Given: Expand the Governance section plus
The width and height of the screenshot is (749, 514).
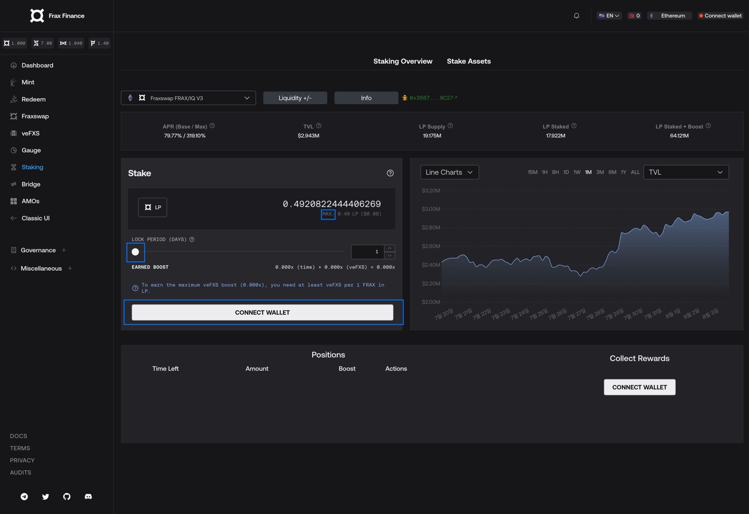Looking at the screenshot, I should (64, 251).
